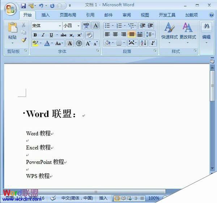217x203 pixels.
Task: Click the spelling check icon in status bar
Action: coord(53,198)
